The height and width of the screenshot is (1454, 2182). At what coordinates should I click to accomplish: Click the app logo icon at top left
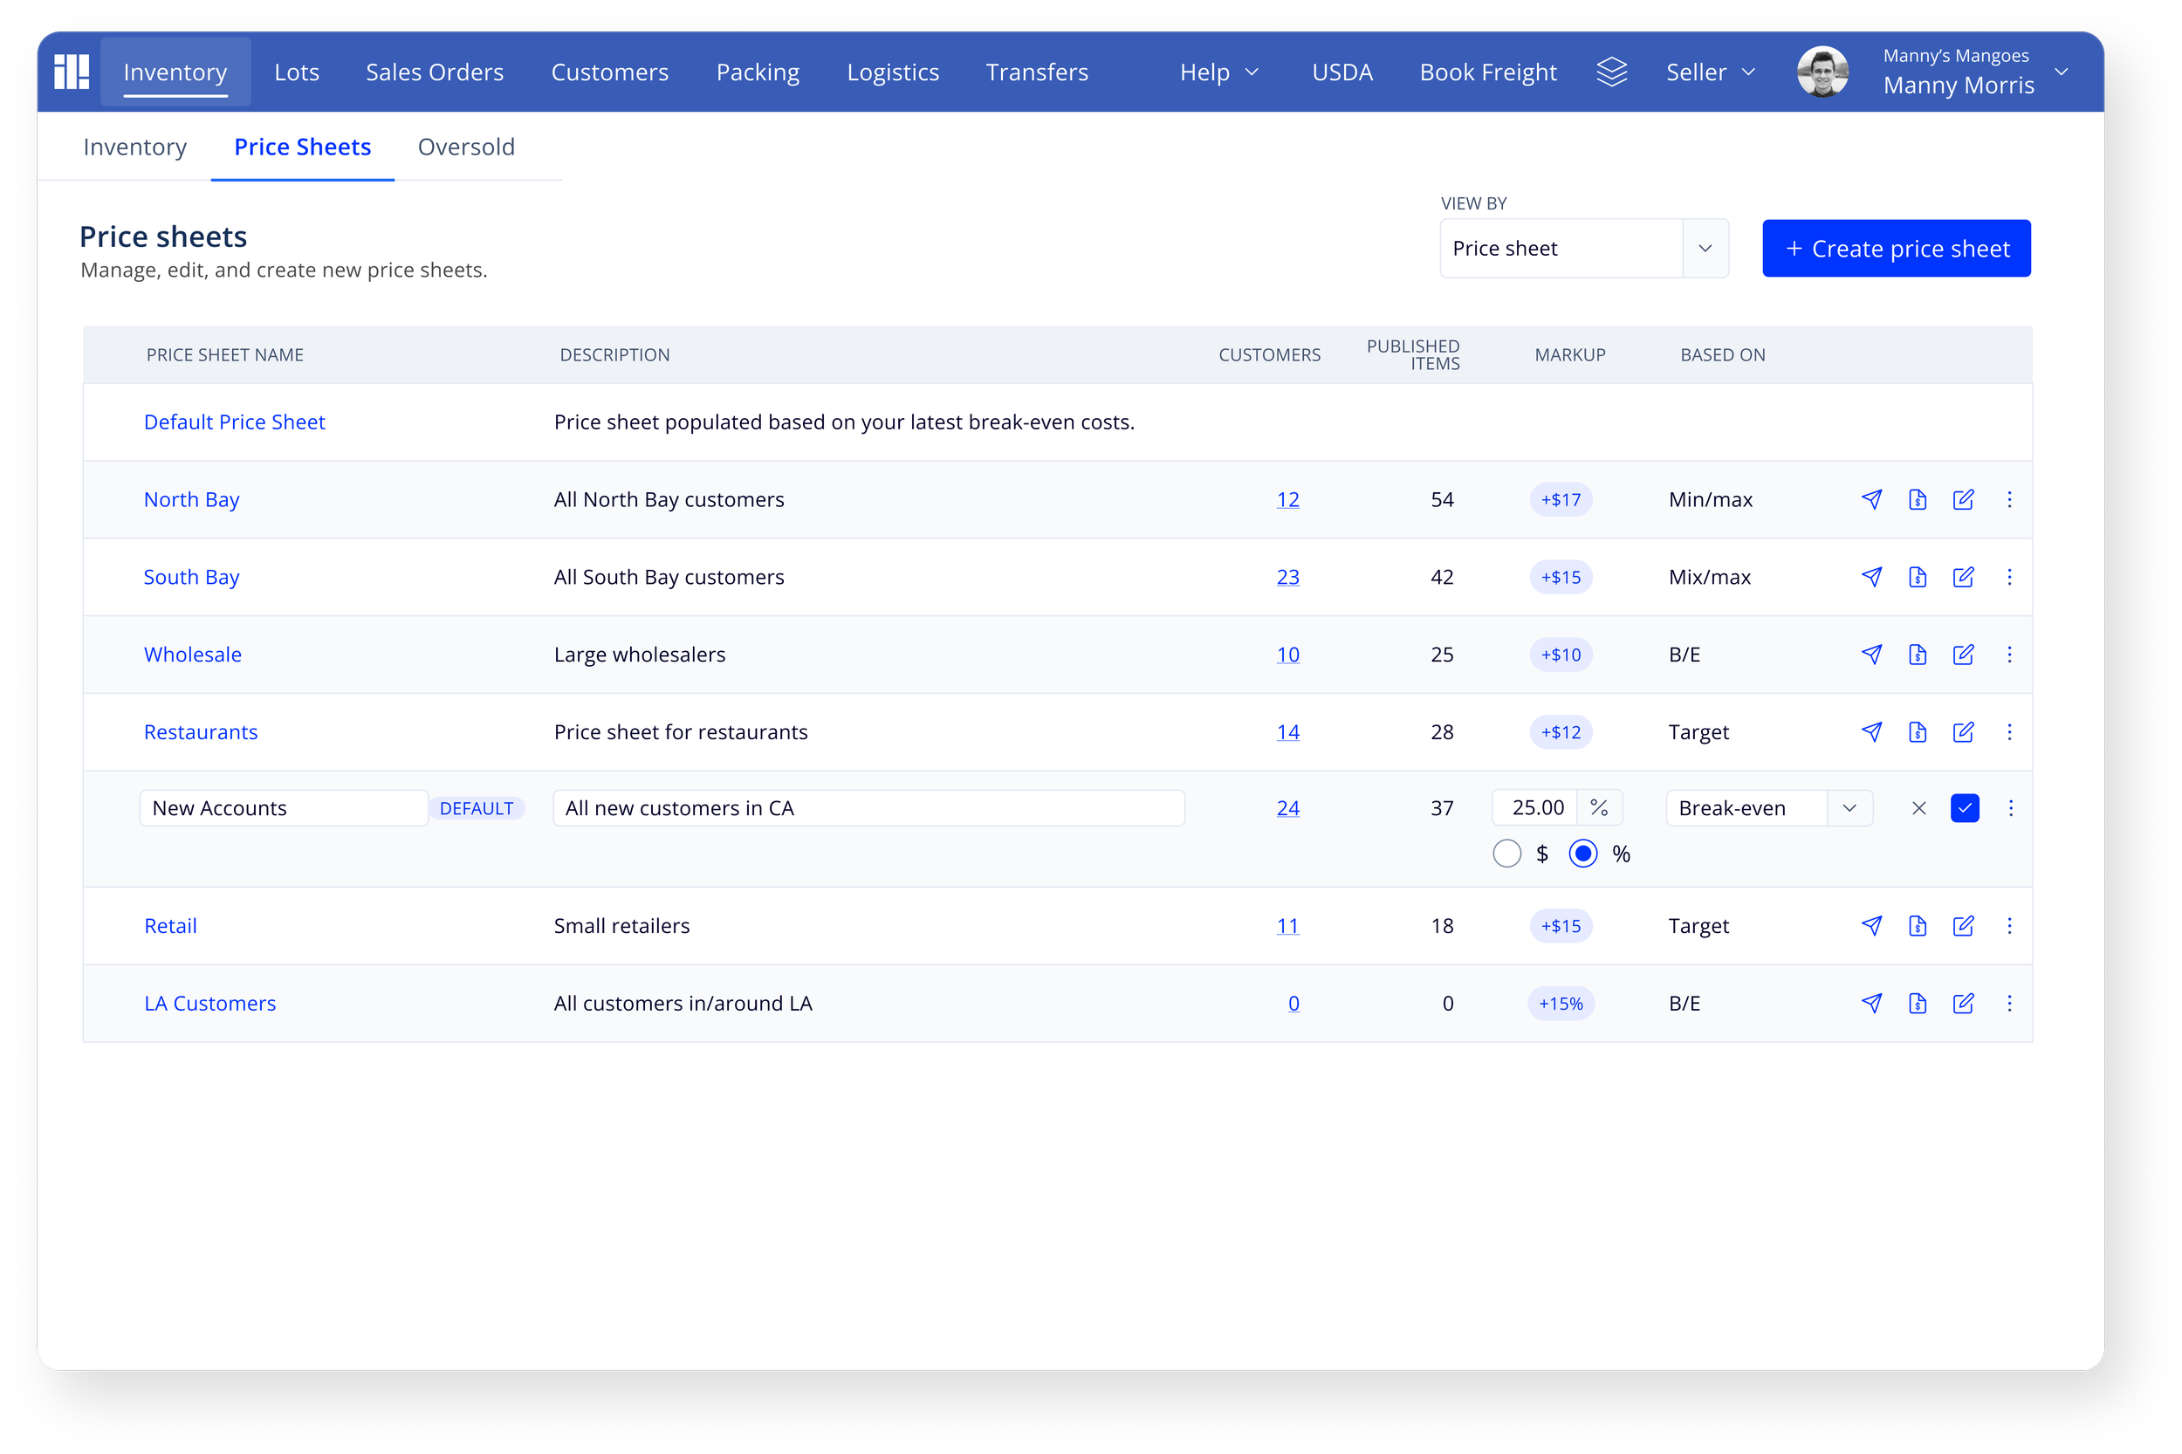click(x=72, y=72)
